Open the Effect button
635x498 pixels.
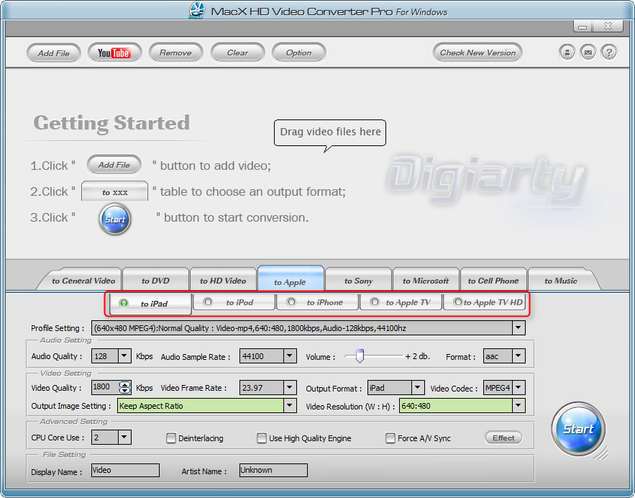[503, 438]
